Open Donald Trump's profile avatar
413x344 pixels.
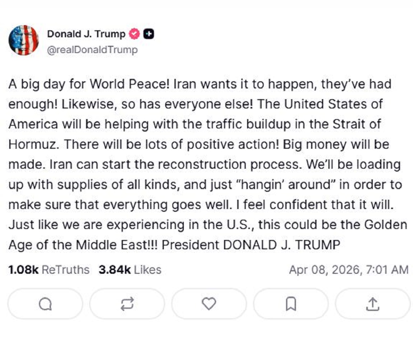pyautogui.click(x=23, y=40)
